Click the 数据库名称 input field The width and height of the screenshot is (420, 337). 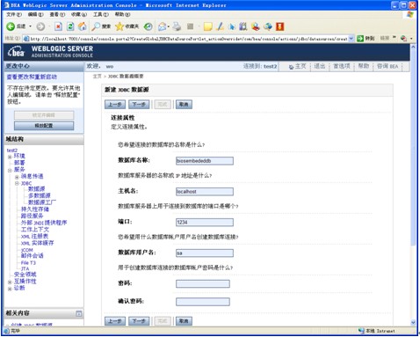[x=205, y=161]
